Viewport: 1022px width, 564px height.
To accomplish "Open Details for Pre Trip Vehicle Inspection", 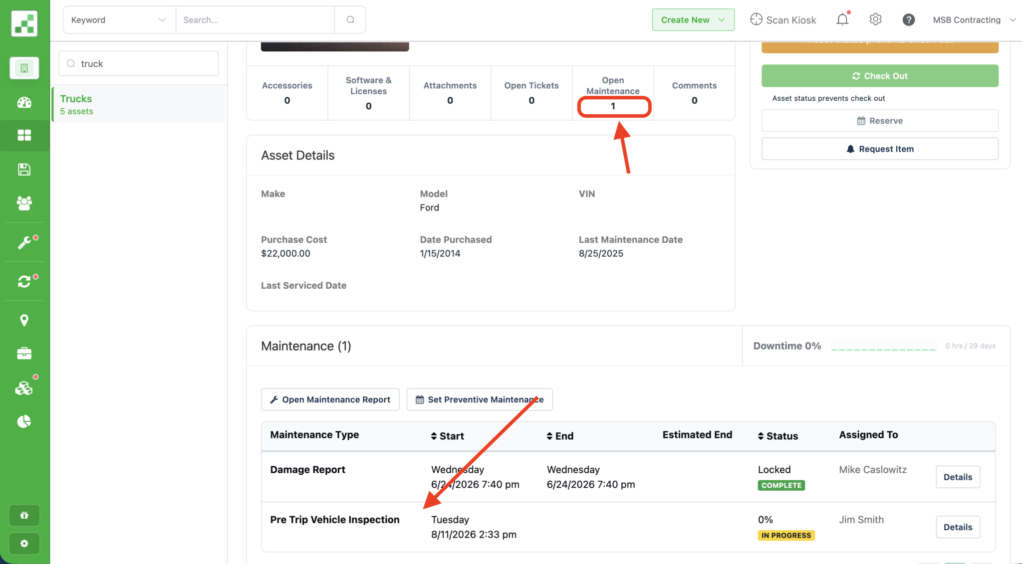I will pyautogui.click(x=958, y=527).
